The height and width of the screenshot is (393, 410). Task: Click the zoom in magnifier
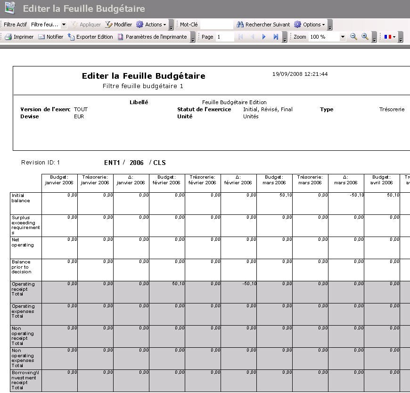pyautogui.click(x=365, y=37)
